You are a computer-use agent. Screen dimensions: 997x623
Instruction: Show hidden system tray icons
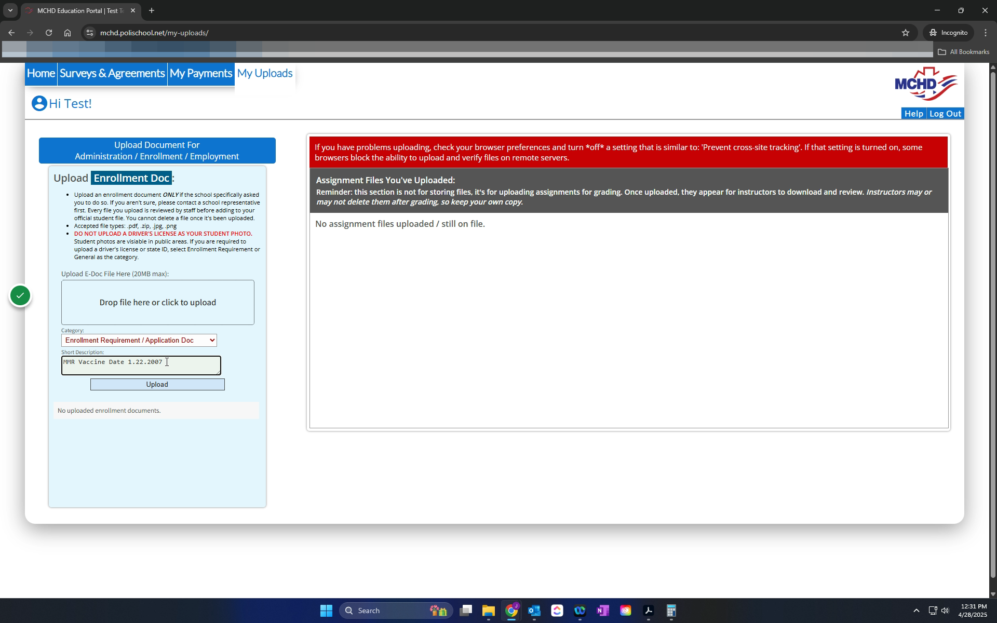pyautogui.click(x=917, y=611)
